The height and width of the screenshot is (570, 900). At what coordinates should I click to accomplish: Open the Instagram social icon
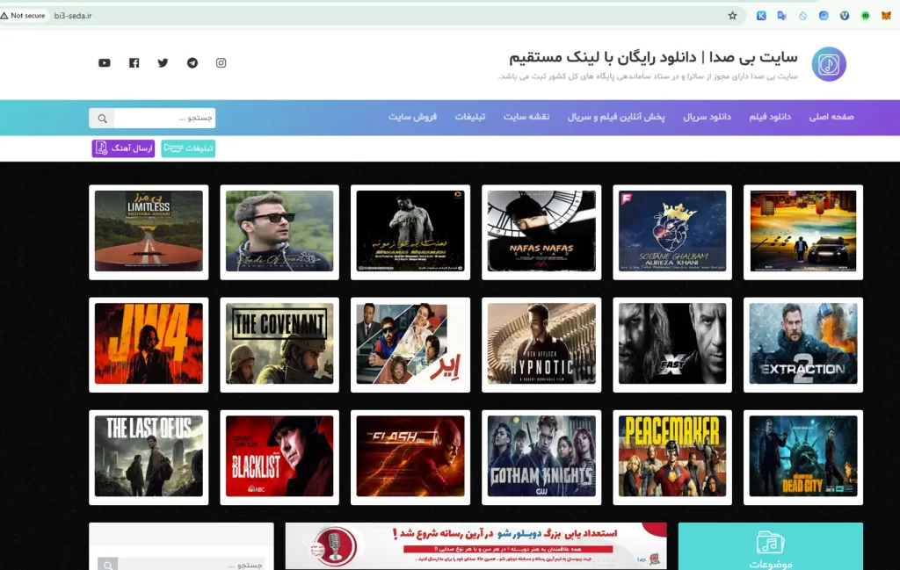pyautogui.click(x=221, y=63)
